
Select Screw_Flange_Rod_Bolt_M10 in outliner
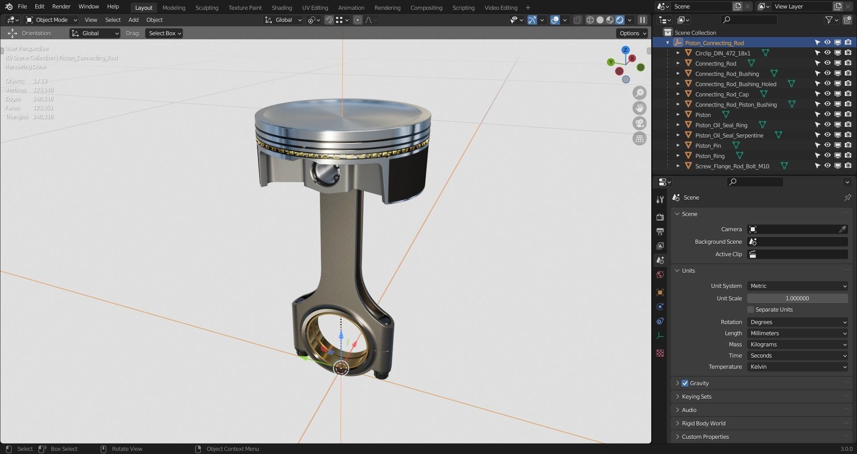[732, 166]
